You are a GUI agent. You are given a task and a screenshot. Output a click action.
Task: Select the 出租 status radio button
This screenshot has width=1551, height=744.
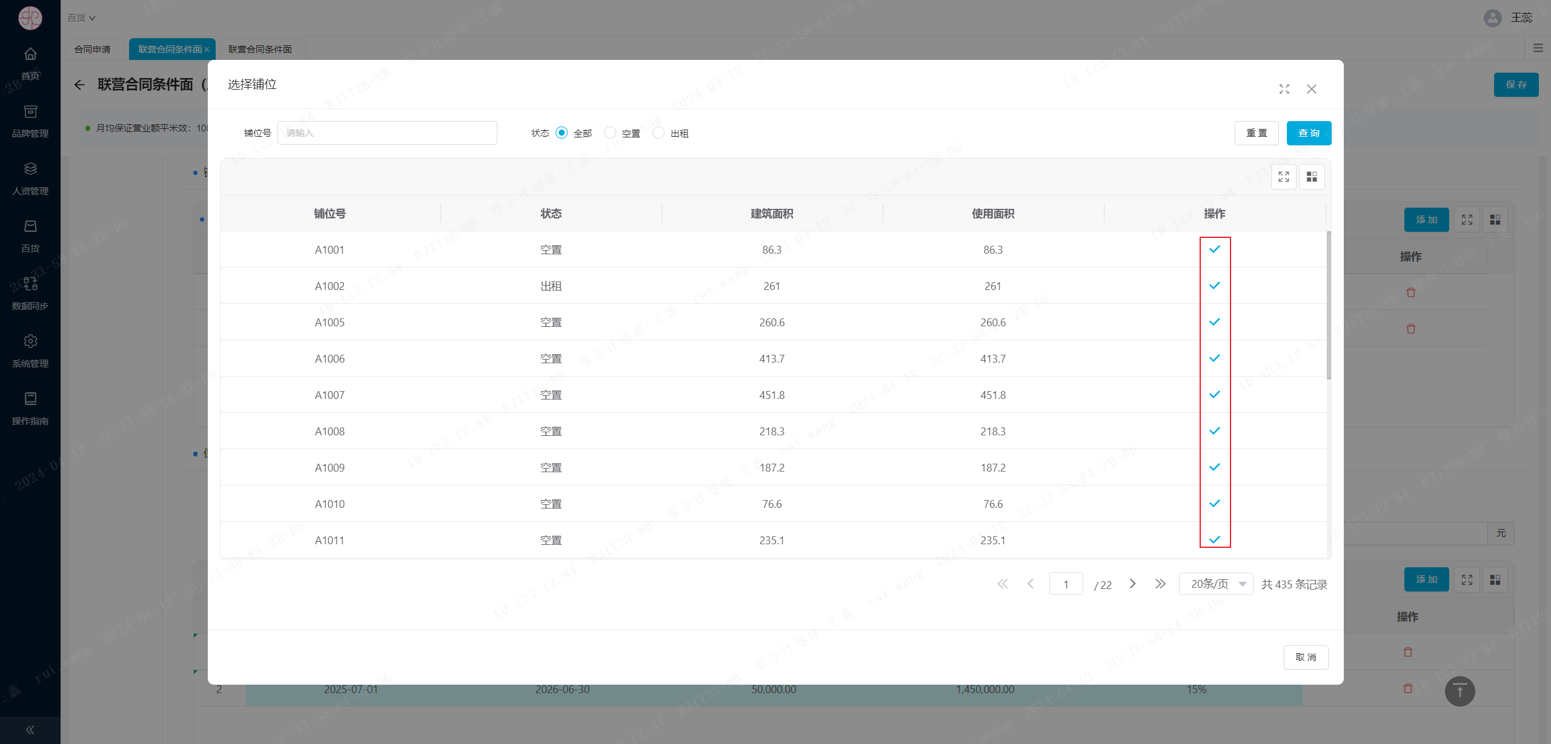(x=659, y=133)
